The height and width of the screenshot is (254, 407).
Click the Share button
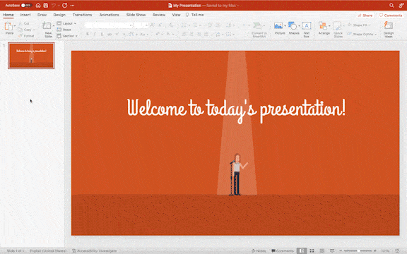point(365,16)
